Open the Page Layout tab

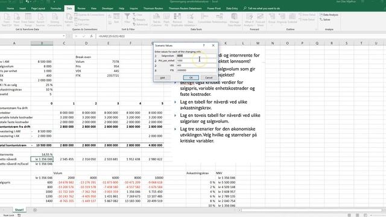click(x=38, y=8)
